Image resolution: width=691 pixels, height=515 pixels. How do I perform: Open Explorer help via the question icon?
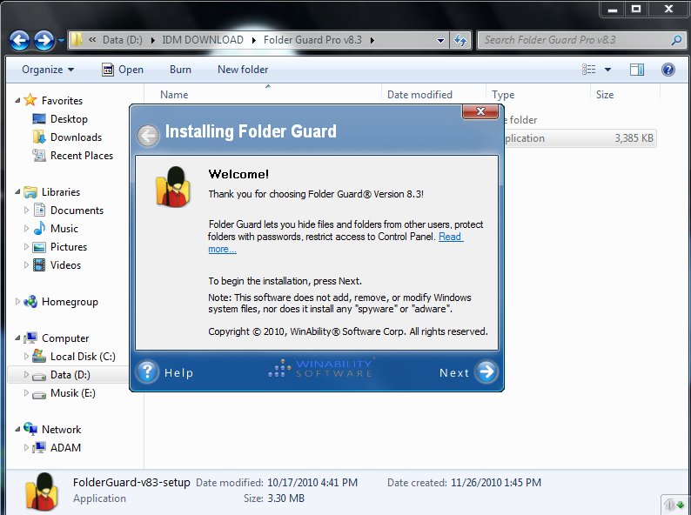point(668,70)
